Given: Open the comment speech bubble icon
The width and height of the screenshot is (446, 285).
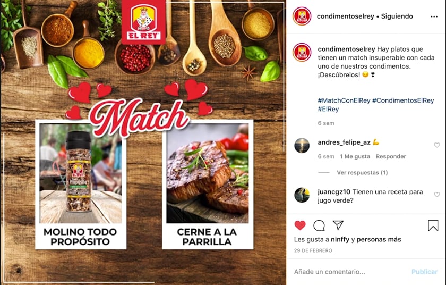Looking at the screenshot, I should point(319,225).
